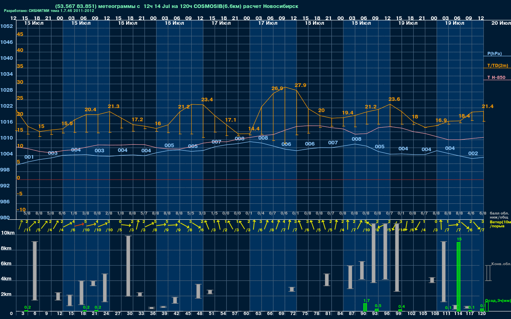Click the 18.4 temperature label
This screenshot has width=511, height=319.
pos(464,116)
